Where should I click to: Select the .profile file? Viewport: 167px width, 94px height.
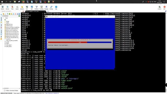click(7, 42)
